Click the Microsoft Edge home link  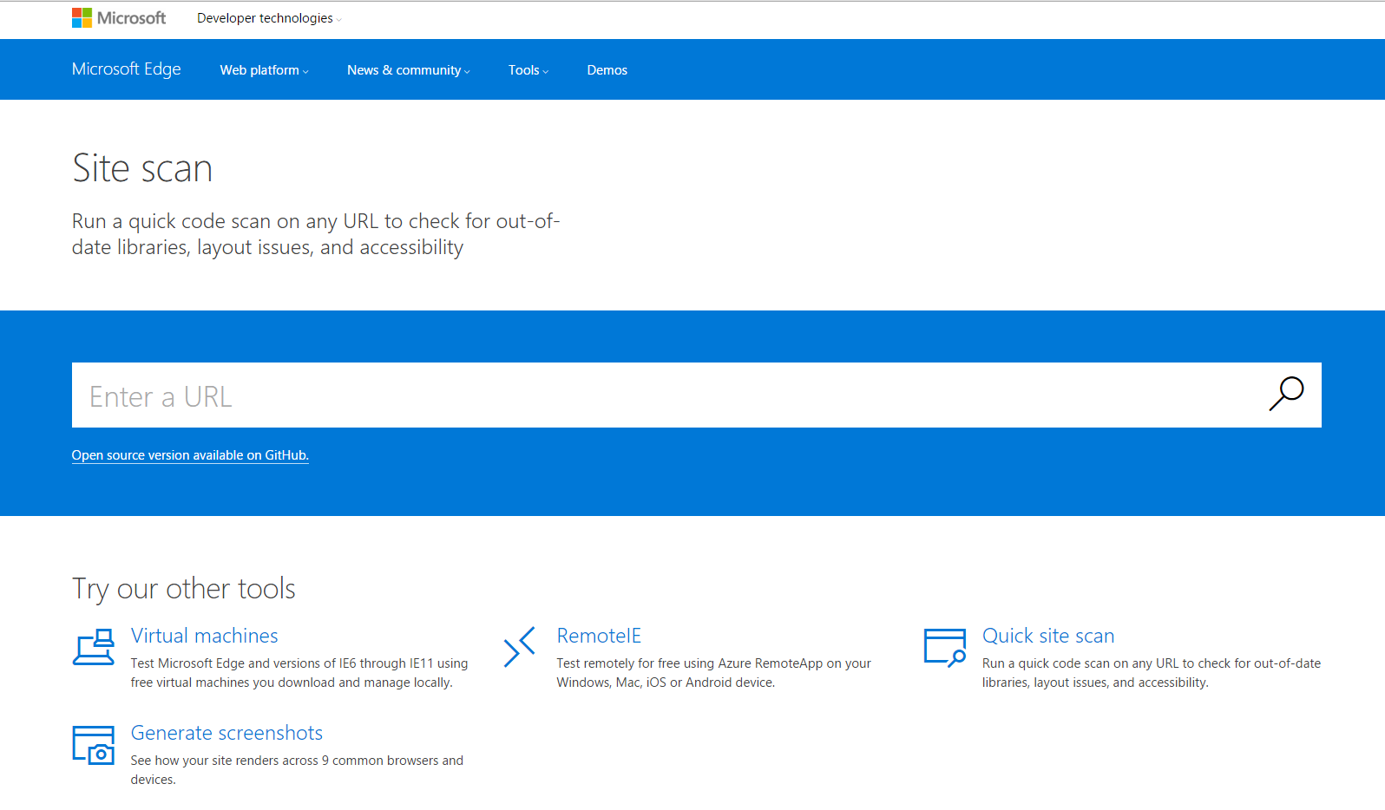click(x=127, y=69)
